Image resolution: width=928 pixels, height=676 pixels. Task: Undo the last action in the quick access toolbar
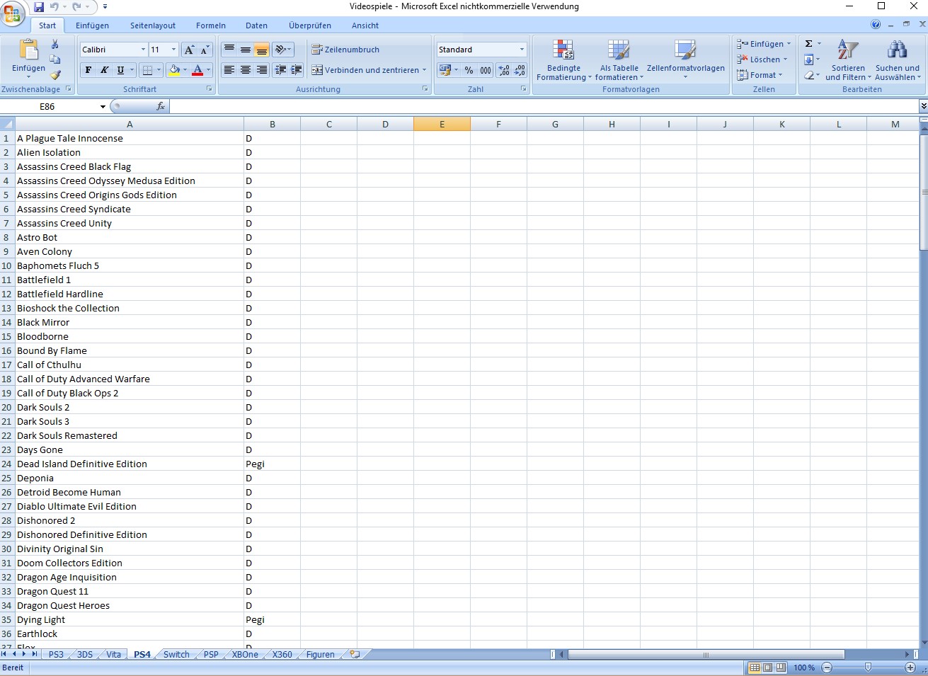click(x=54, y=7)
